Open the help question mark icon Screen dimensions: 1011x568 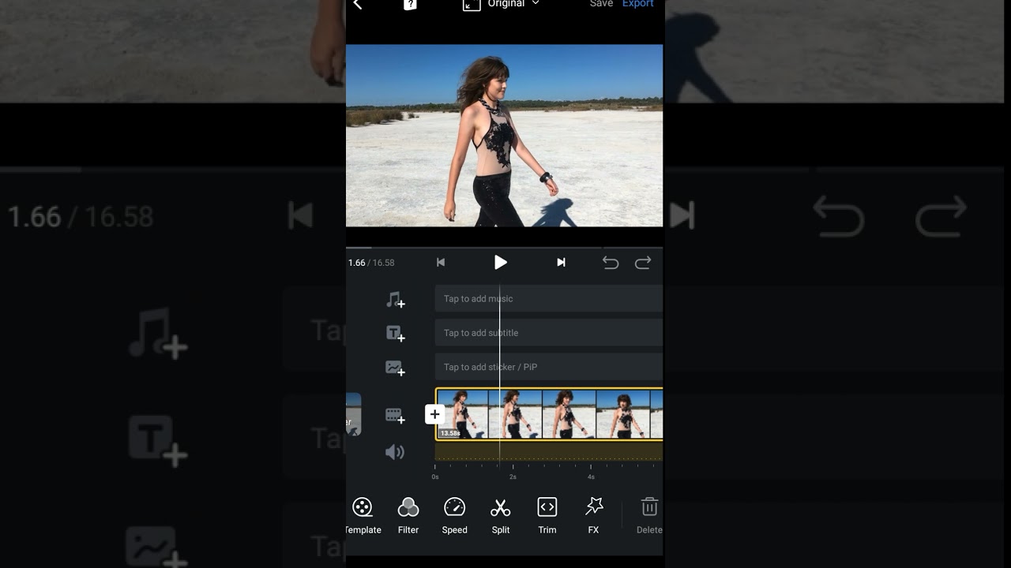click(410, 4)
